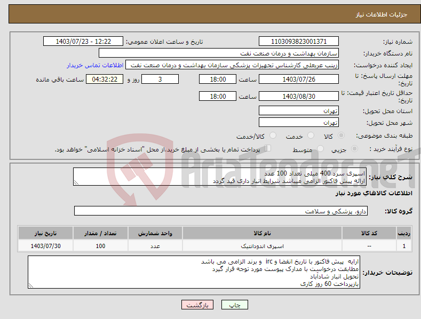
Task: Click the نام کالا column header
Action: 263,233
